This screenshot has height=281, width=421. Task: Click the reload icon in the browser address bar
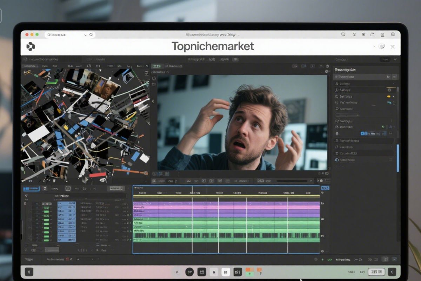click(x=91, y=34)
